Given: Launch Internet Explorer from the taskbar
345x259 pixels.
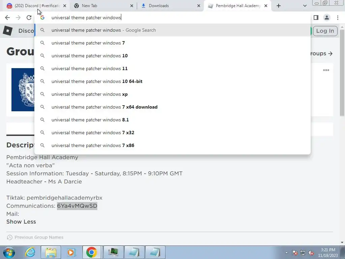Looking at the screenshot, I should (30, 252).
